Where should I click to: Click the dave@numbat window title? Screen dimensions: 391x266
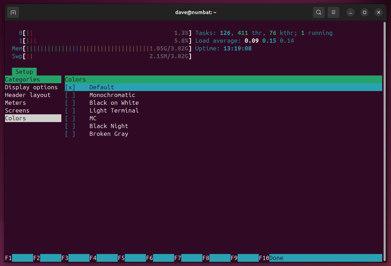[196, 12]
